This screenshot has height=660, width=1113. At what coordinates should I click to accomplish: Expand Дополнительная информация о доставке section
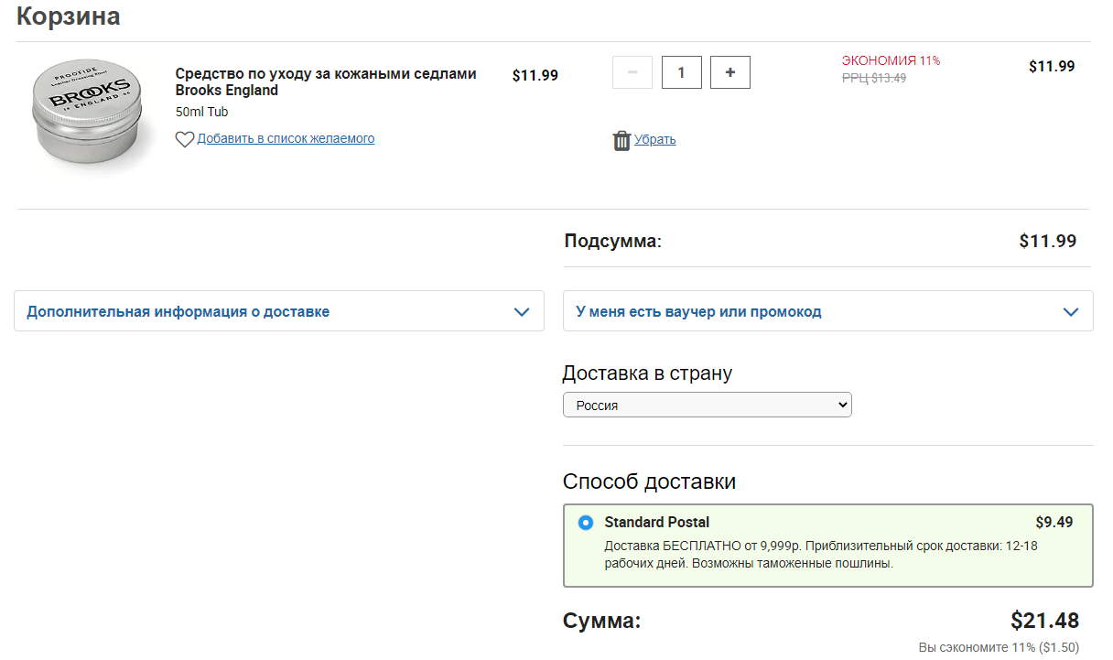click(x=178, y=311)
